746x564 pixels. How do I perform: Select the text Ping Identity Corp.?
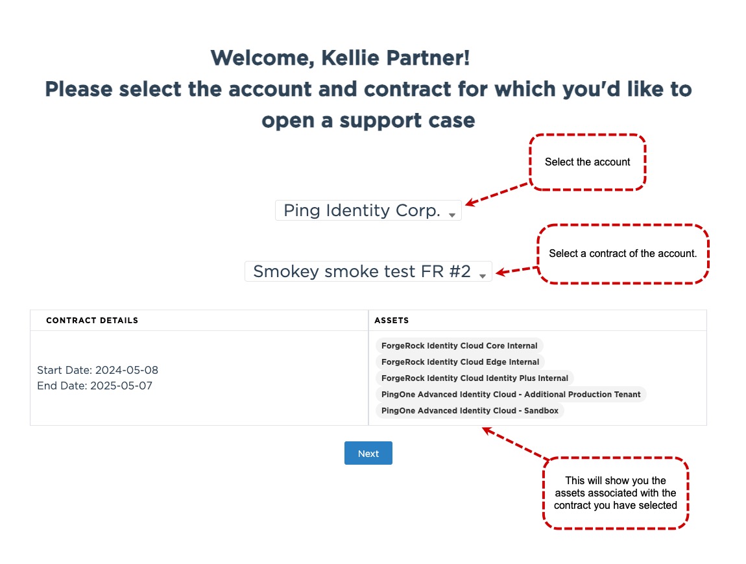(x=360, y=210)
